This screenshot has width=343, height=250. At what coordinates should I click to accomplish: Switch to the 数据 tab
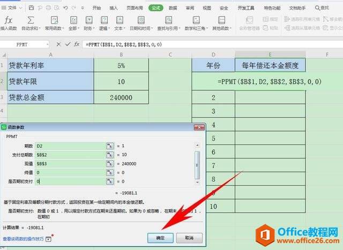(173, 8)
